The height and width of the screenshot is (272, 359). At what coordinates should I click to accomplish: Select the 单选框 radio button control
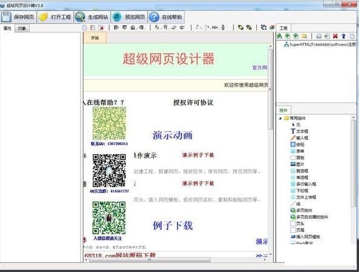point(300,177)
